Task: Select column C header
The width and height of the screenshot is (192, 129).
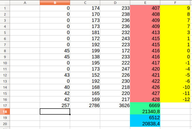Action: coord(85,3)
